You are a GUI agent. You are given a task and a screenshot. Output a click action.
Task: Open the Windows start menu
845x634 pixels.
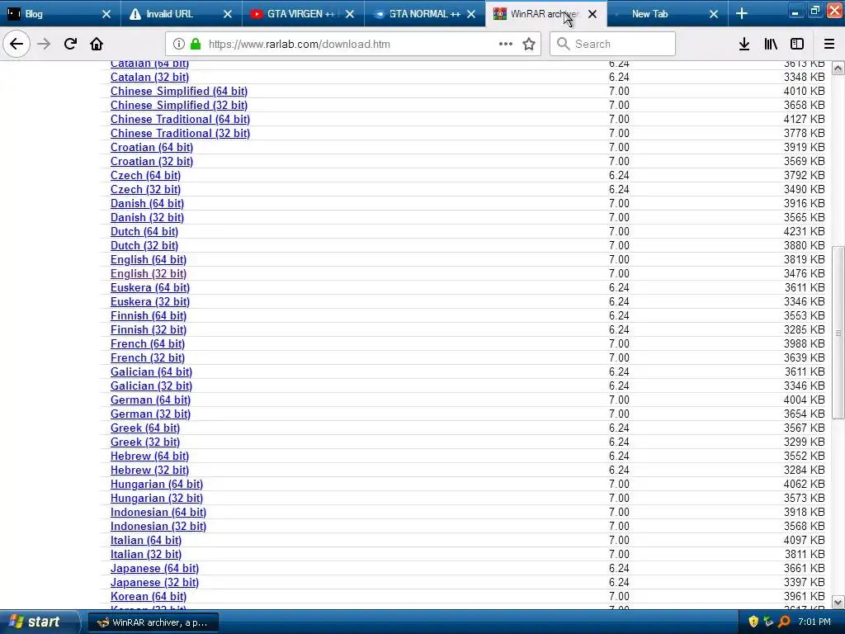38,622
